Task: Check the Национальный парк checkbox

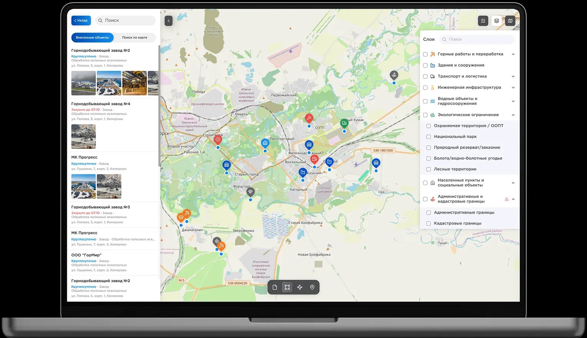Action: click(x=428, y=137)
